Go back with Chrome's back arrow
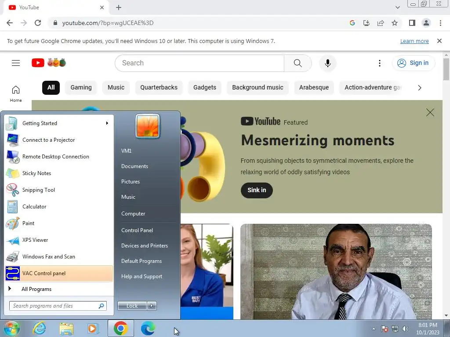The height and width of the screenshot is (337, 450). [10, 23]
